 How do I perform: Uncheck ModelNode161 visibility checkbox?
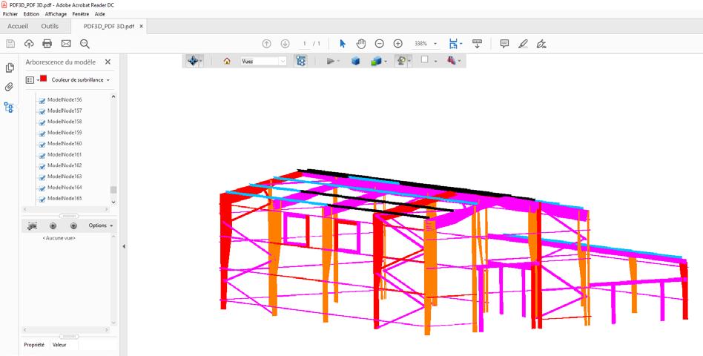42,155
